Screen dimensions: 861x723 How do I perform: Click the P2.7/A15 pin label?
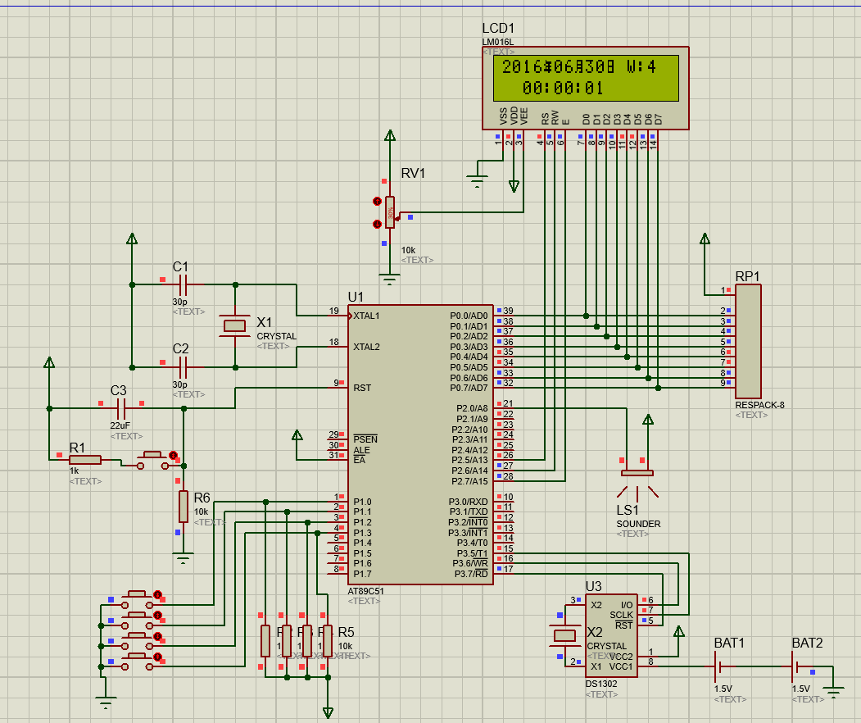tap(469, 481)
